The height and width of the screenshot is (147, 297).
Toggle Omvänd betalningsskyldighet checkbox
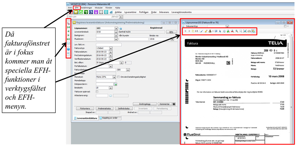(x=119, y=77)
